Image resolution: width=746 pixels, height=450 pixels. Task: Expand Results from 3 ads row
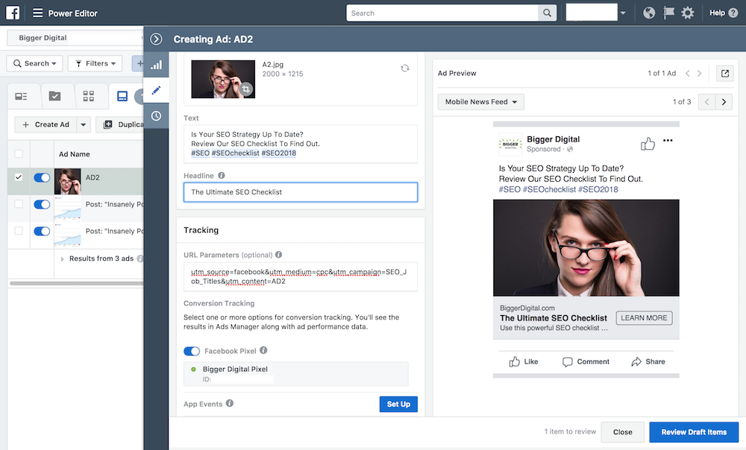pos(63,259)
